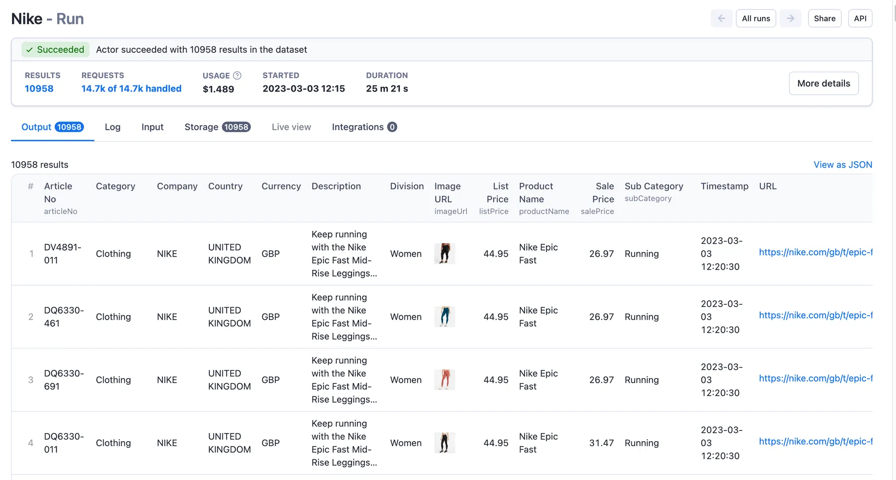The width and height of the screenshot is (896, 480).
Task: Click the Timestamp column header
Action: (724, 187)
